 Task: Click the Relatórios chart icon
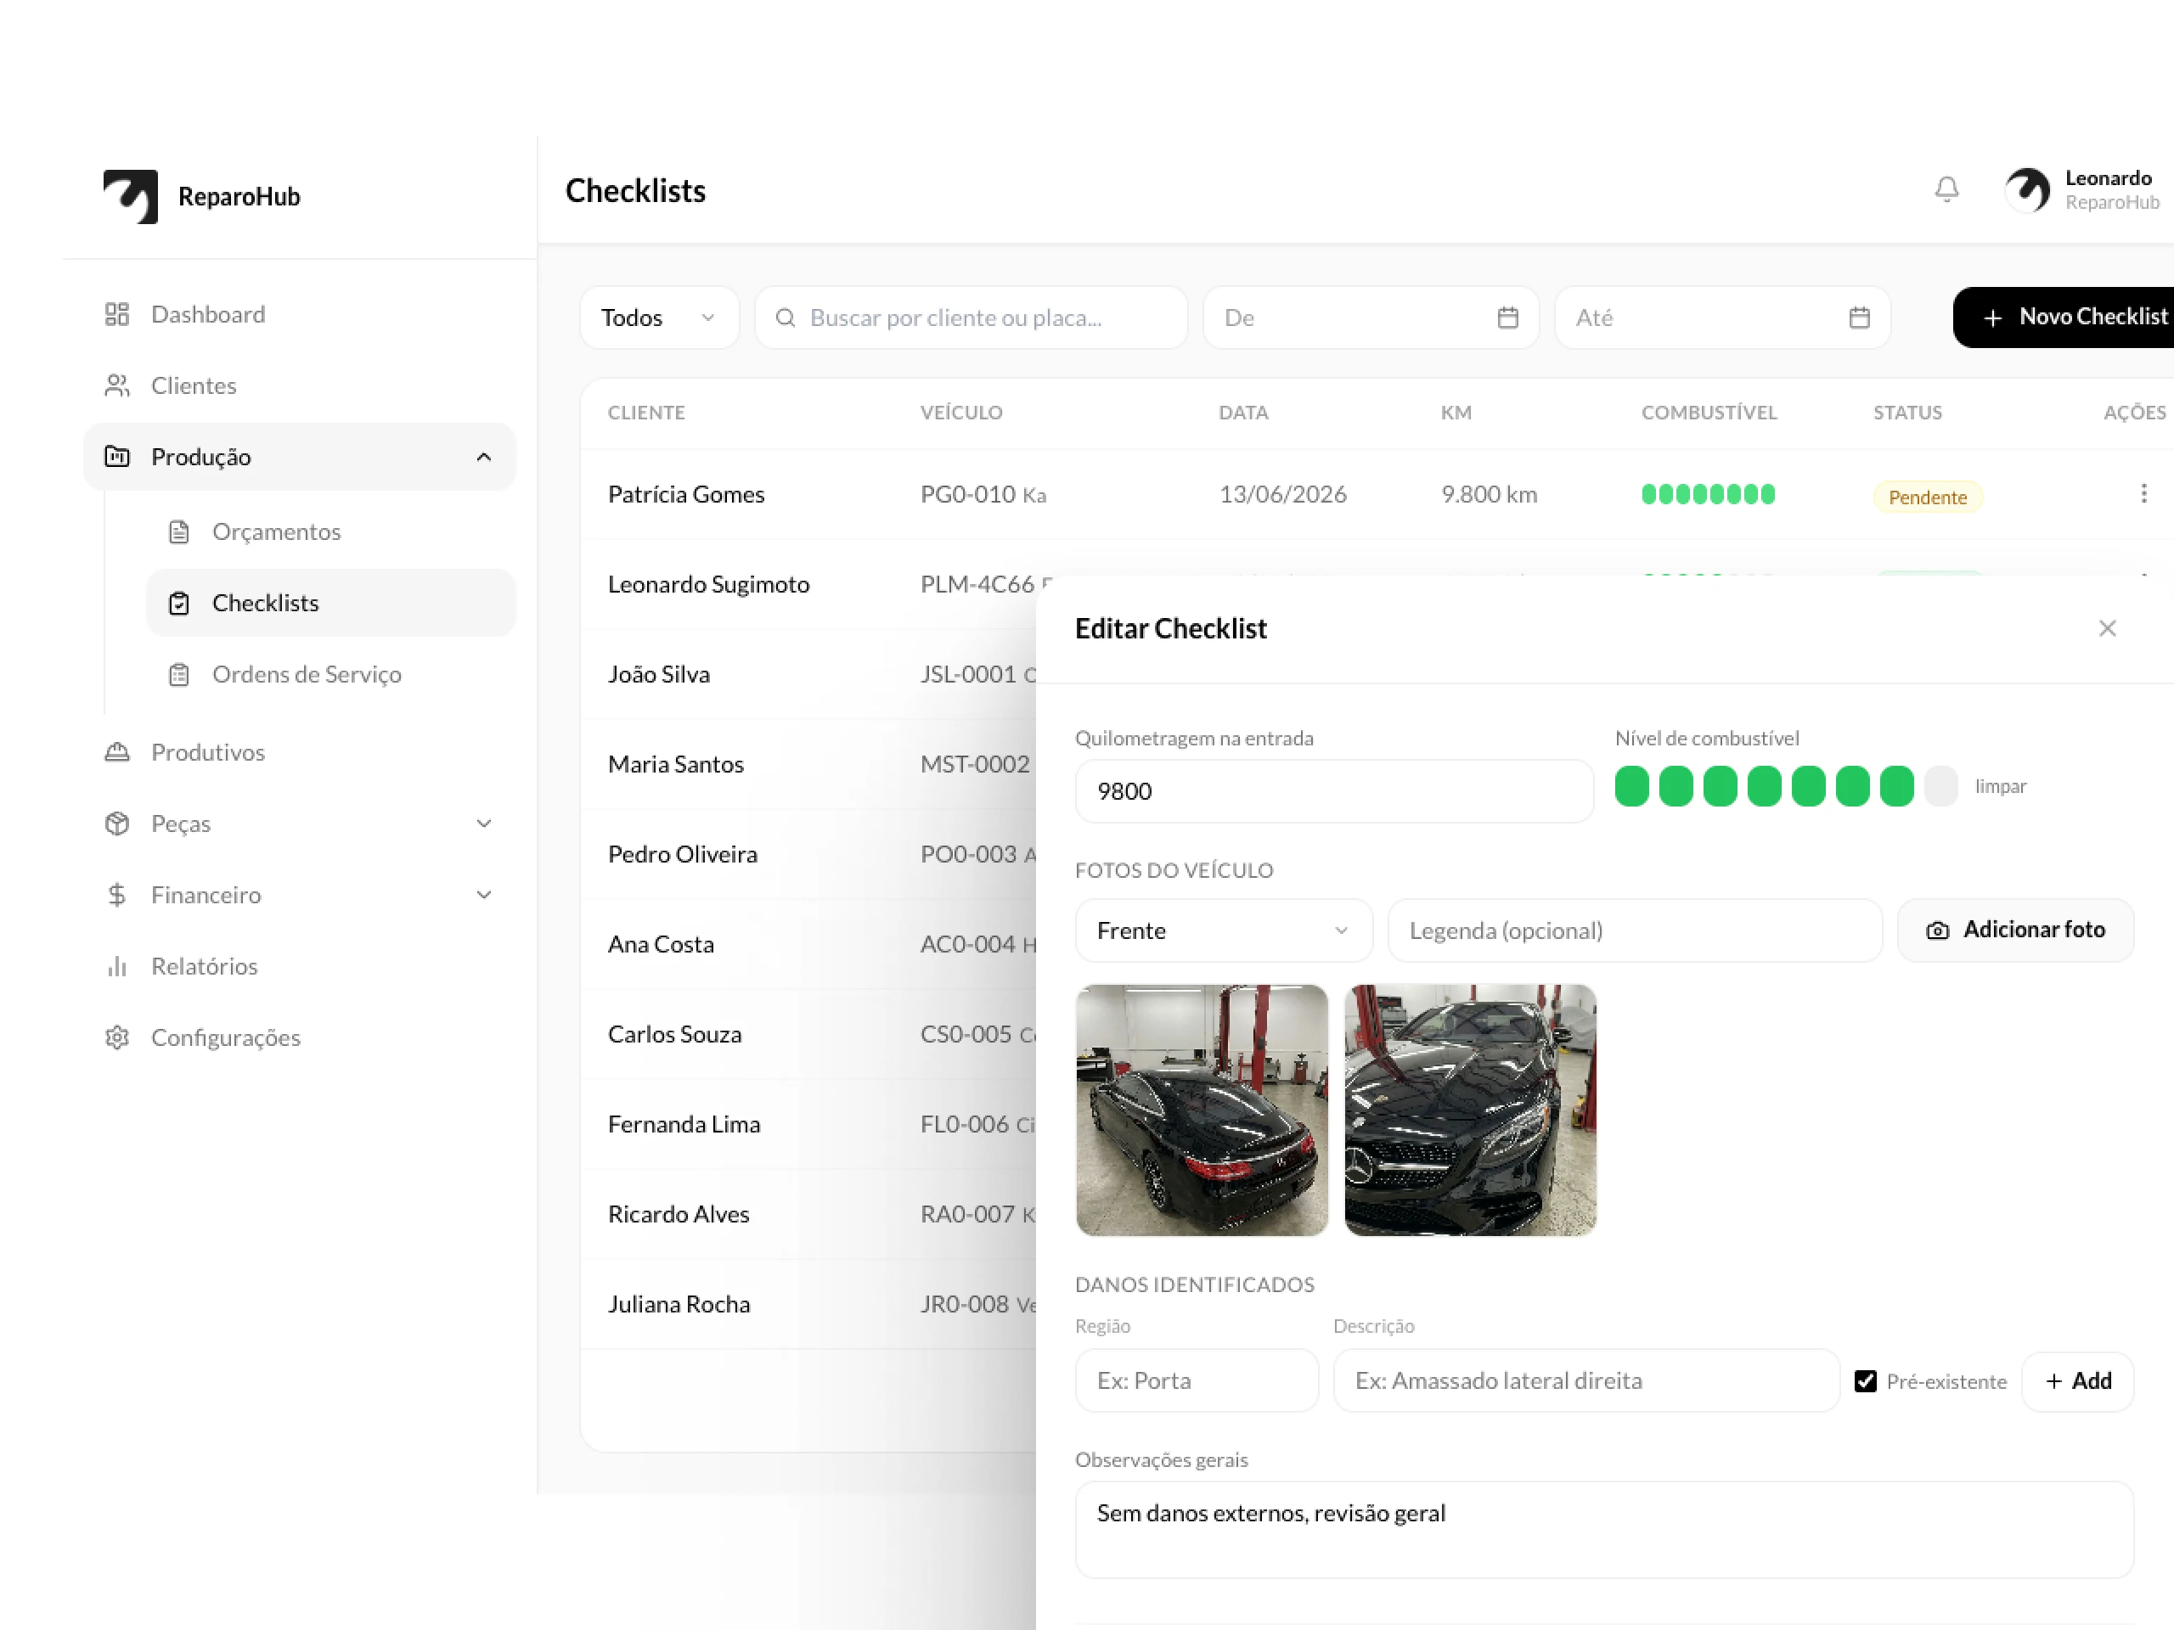point(117,966)
